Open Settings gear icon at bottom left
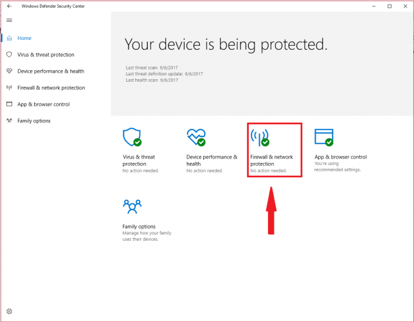Viewport: 414px width, 322px height. coord(9,311)
